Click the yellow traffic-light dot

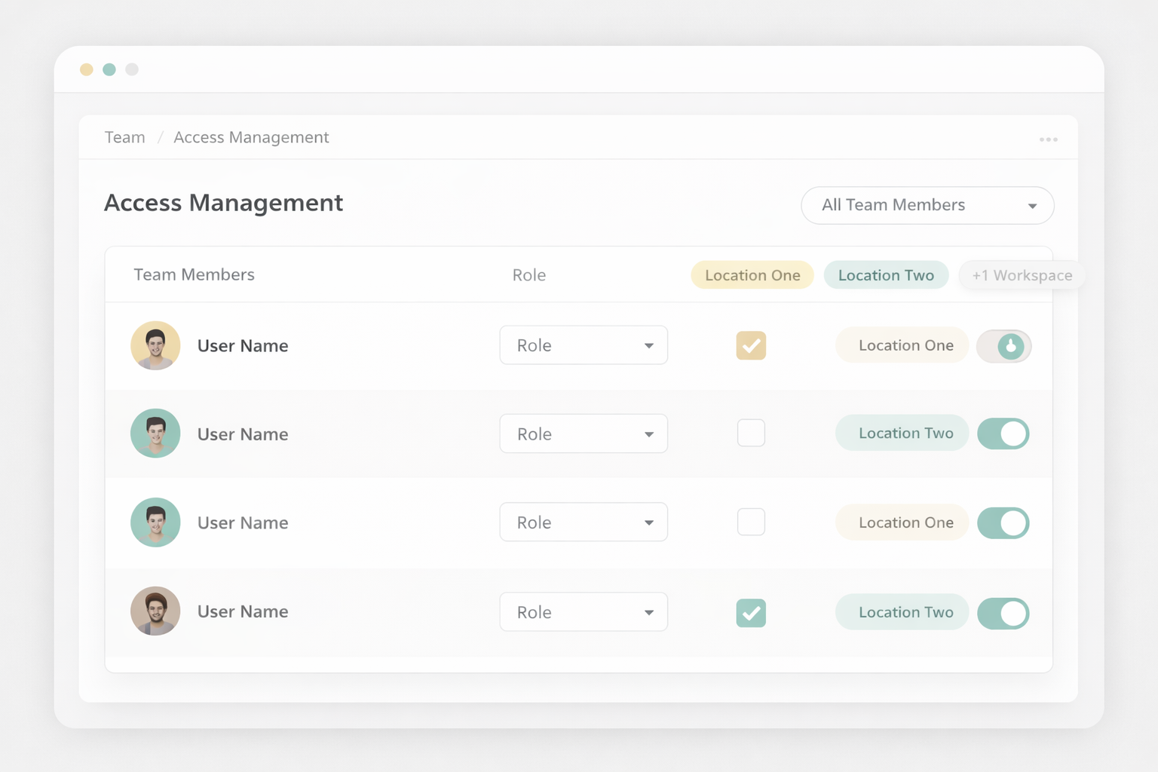[87, 69]
